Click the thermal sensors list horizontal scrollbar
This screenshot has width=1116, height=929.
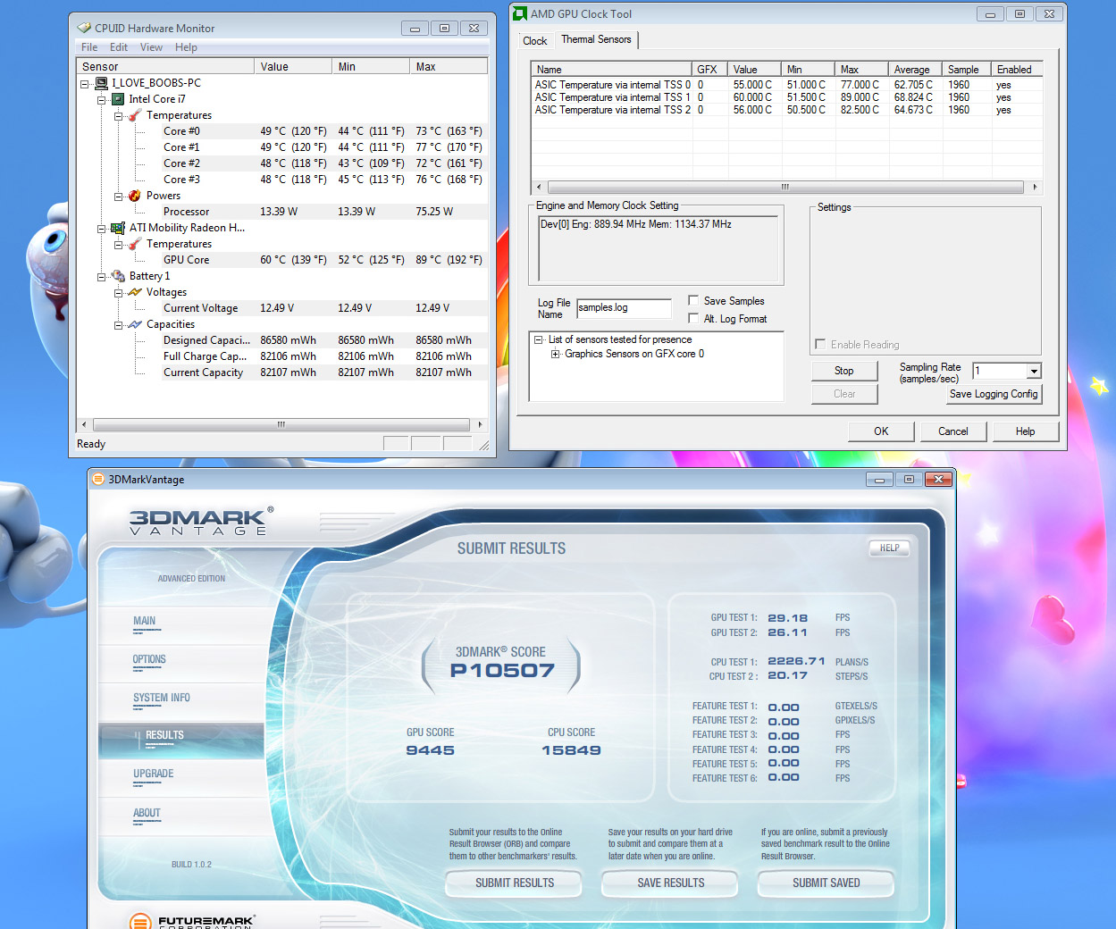pyautogui.click(x=785, y=187)
